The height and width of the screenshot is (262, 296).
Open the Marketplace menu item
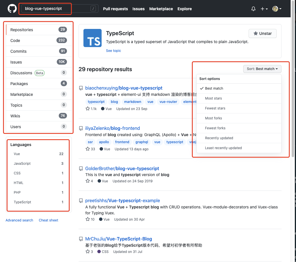(161, 9)
